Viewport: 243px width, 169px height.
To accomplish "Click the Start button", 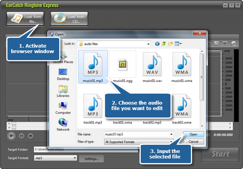I will 220,154.
